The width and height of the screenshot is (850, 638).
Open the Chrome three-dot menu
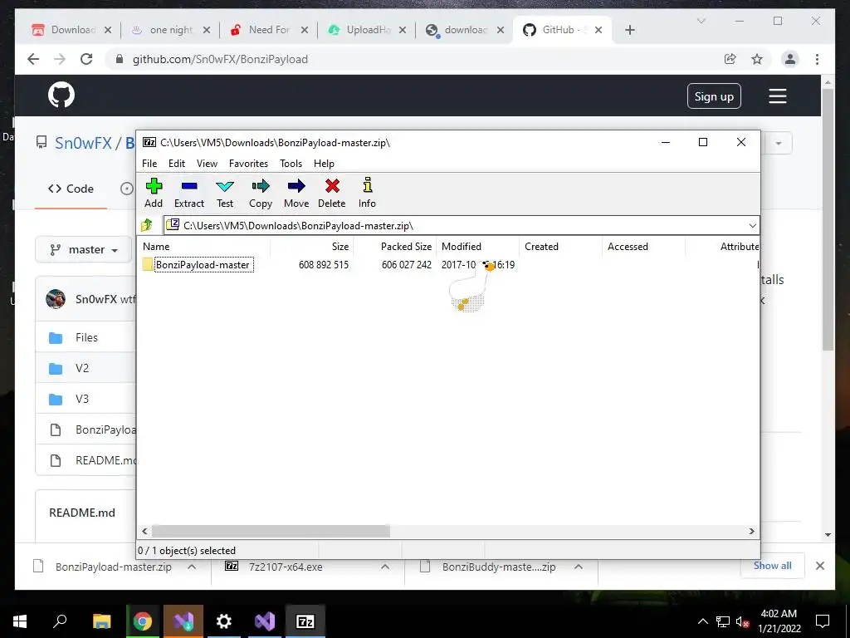point(817,59)
